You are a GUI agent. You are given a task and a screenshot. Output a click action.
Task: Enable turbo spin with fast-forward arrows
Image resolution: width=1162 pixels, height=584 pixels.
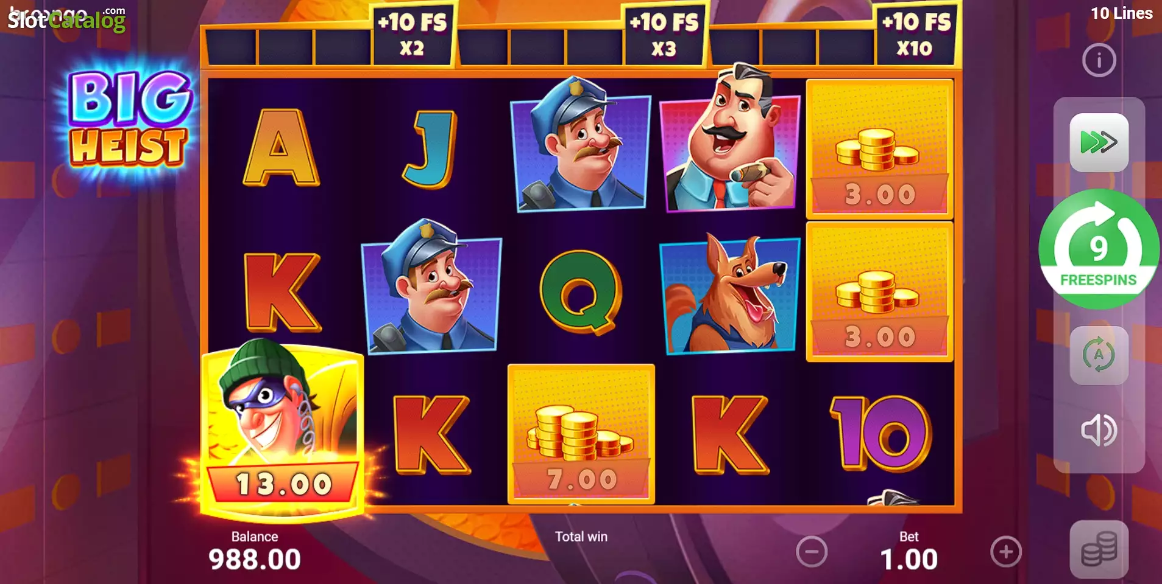pos(1099,142)
